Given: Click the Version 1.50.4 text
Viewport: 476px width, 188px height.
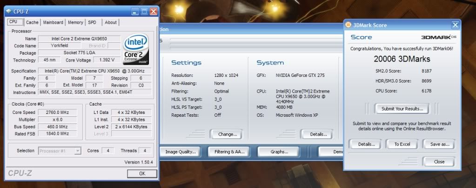Looking at the screenshot, I should point(139,163).
